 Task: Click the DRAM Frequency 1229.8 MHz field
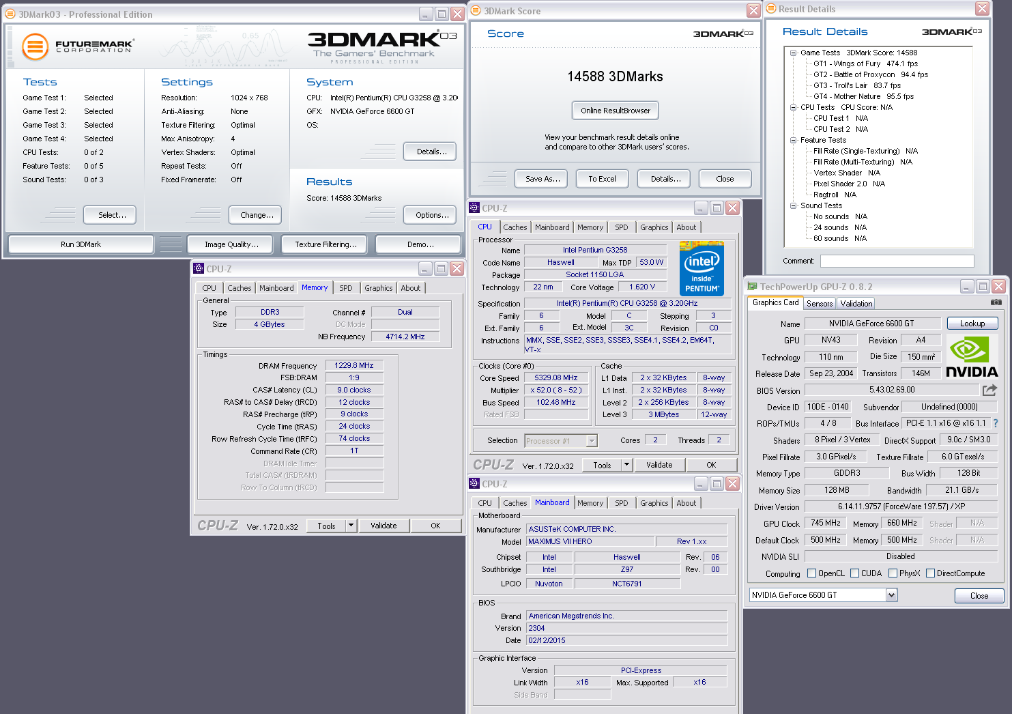pos(354,365)
